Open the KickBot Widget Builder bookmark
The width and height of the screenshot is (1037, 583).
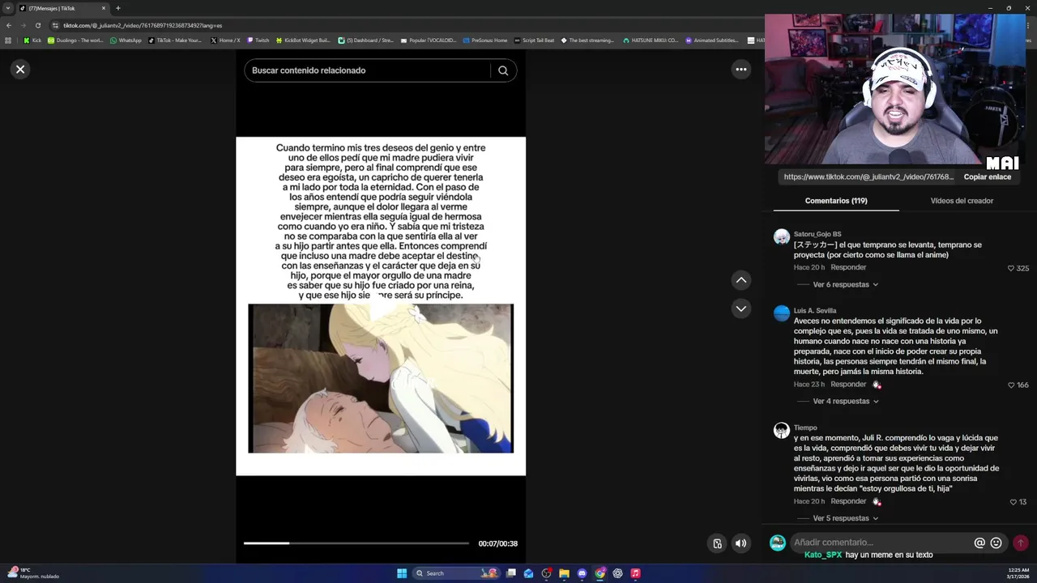[303, 40]
